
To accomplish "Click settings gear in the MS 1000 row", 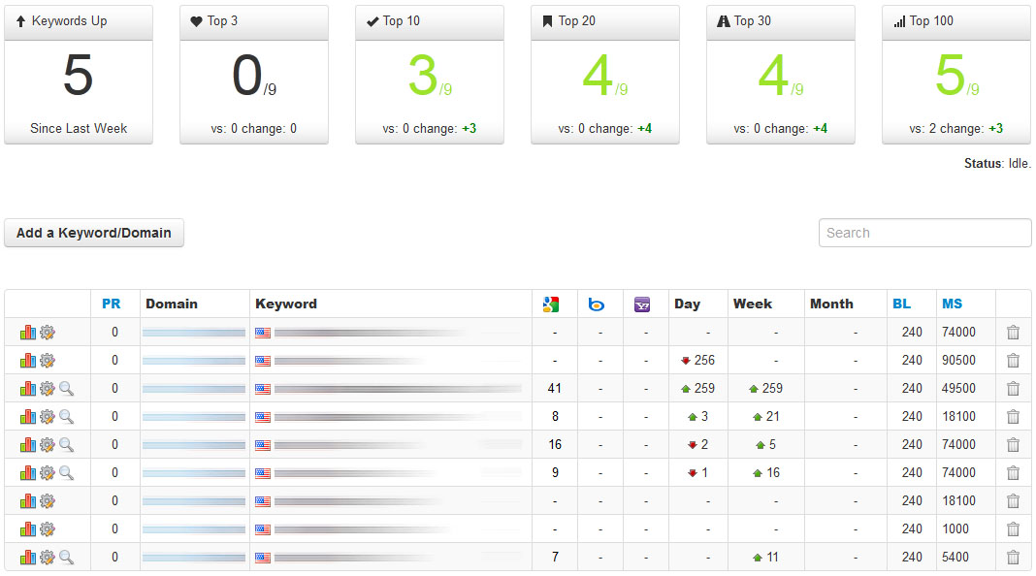I will (47, 529).
